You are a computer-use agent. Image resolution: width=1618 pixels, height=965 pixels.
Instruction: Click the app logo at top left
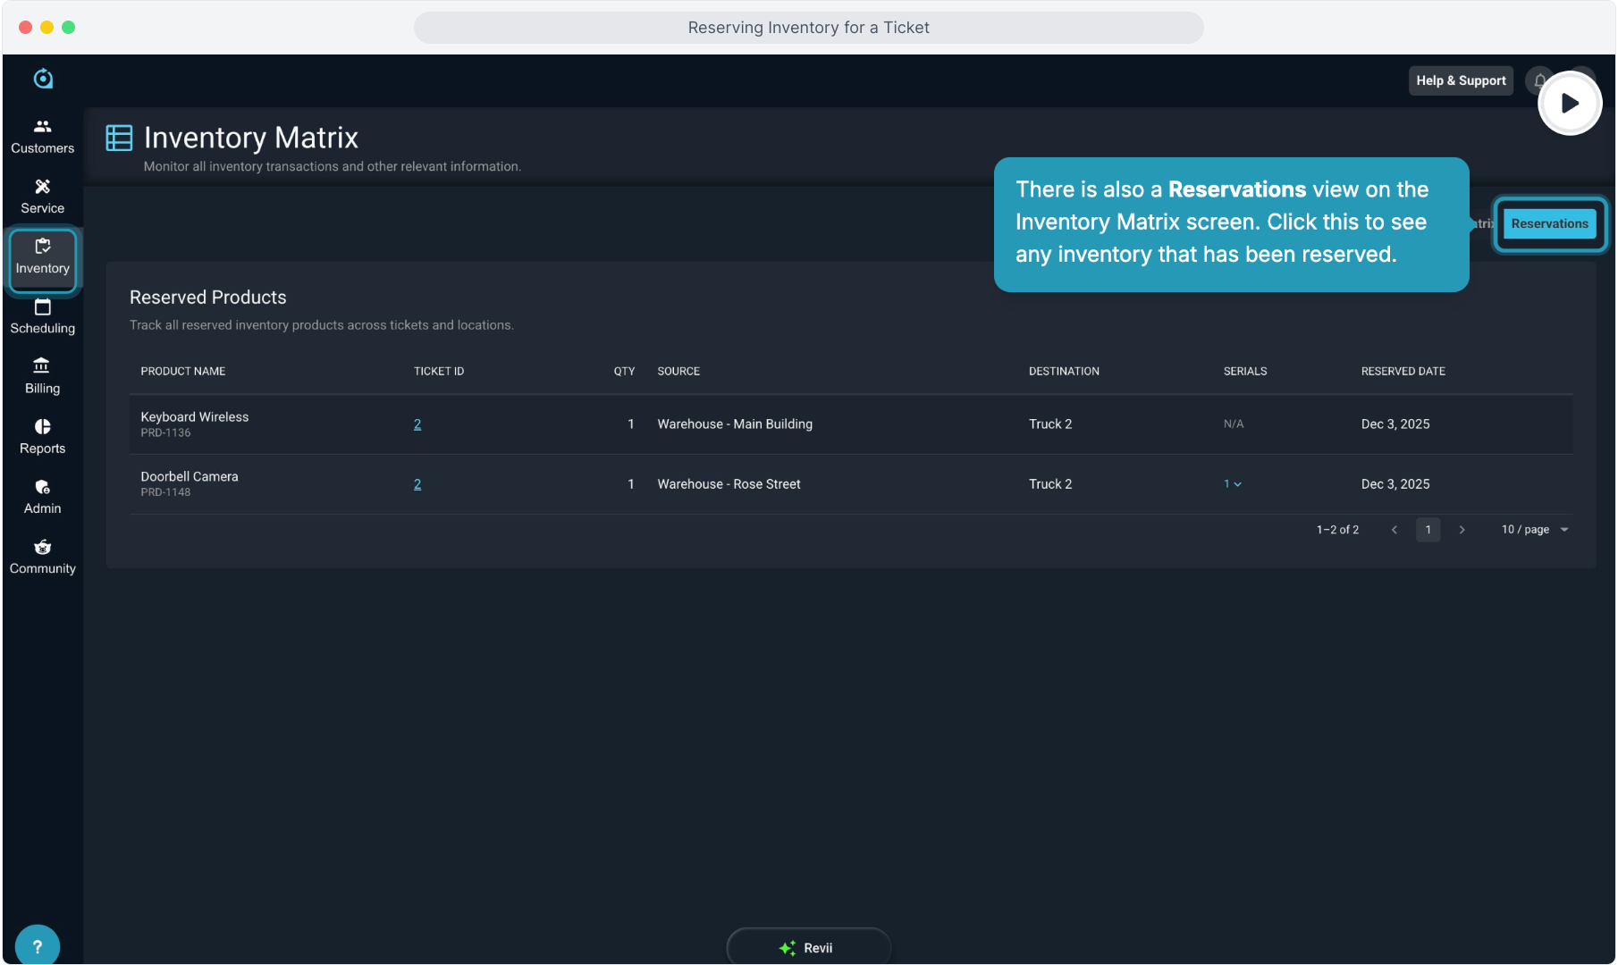43,79
